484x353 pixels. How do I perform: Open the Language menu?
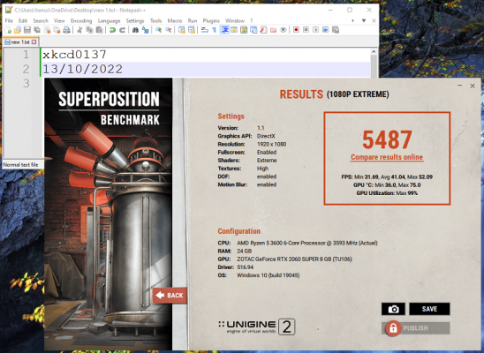click(109, 20)
